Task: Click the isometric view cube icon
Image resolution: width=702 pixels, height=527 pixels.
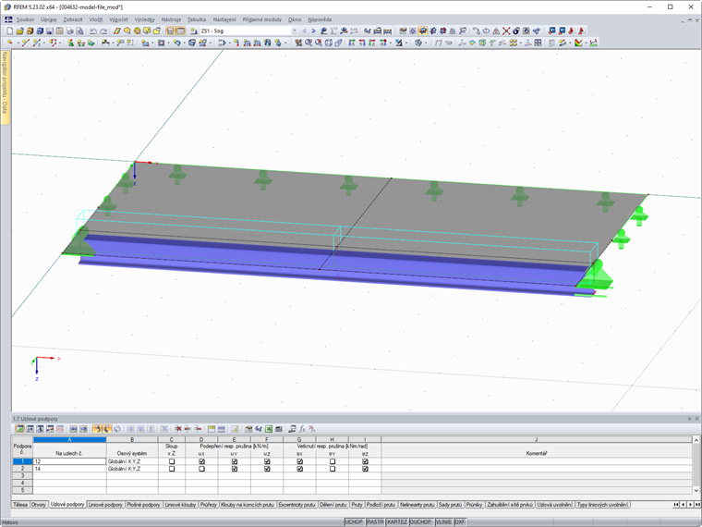Action: [x=329, y=43]
